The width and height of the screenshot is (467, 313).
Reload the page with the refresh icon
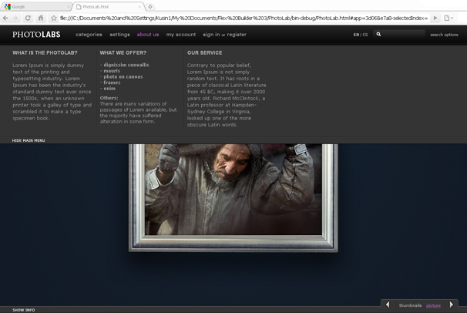coord(28,18)
